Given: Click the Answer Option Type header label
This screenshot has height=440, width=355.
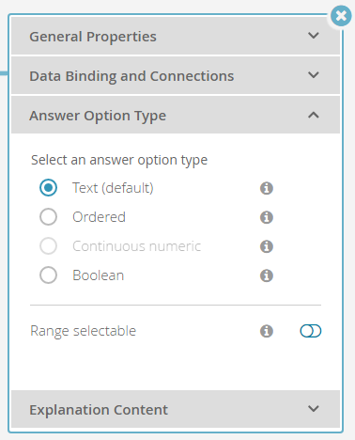Looking at the screenshot, I should pos(98,116).
